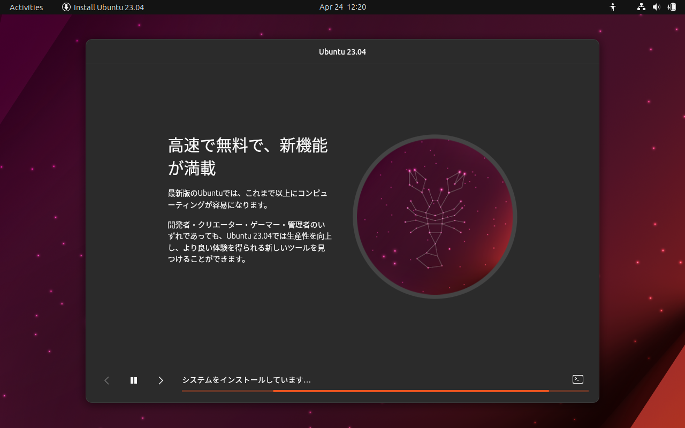Go back to the previous slide arrow
Screen dimensions: 685x428
pos(106,380)
